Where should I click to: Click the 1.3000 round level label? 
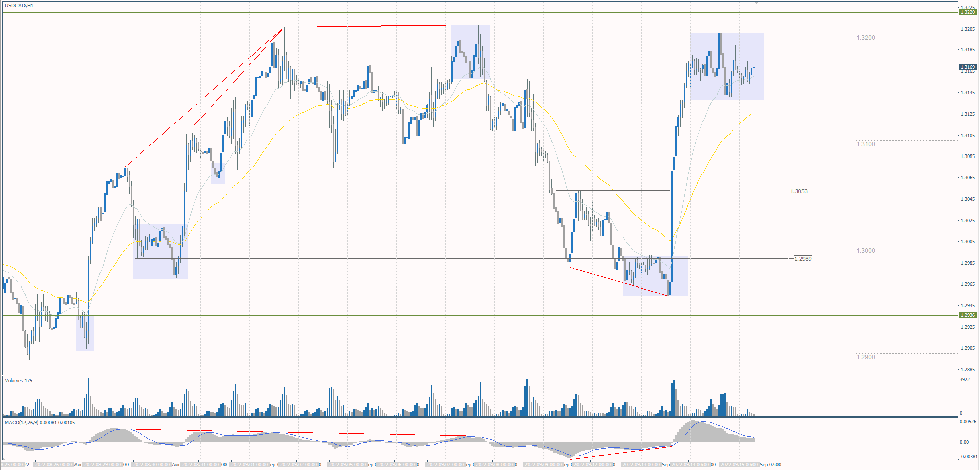coord(866,251)
